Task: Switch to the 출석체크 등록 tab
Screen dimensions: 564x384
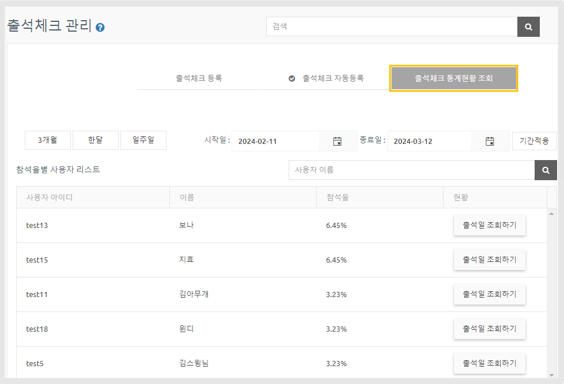Action: pos(199,78)
